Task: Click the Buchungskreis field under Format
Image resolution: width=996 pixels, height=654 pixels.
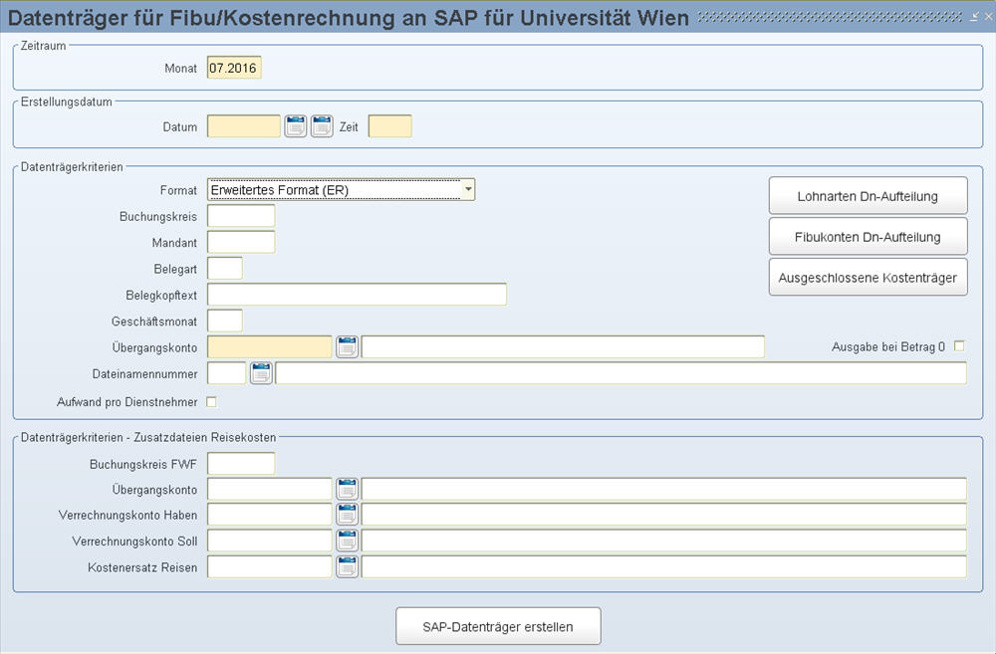Action: tap(241, 216)
